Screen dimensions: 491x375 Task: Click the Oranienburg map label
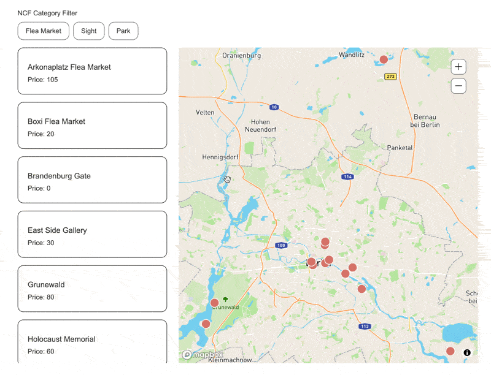(x=241, y=56)
